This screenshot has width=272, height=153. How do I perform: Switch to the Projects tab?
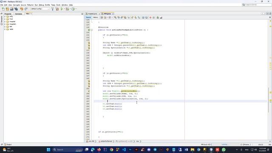pos(8,14)
